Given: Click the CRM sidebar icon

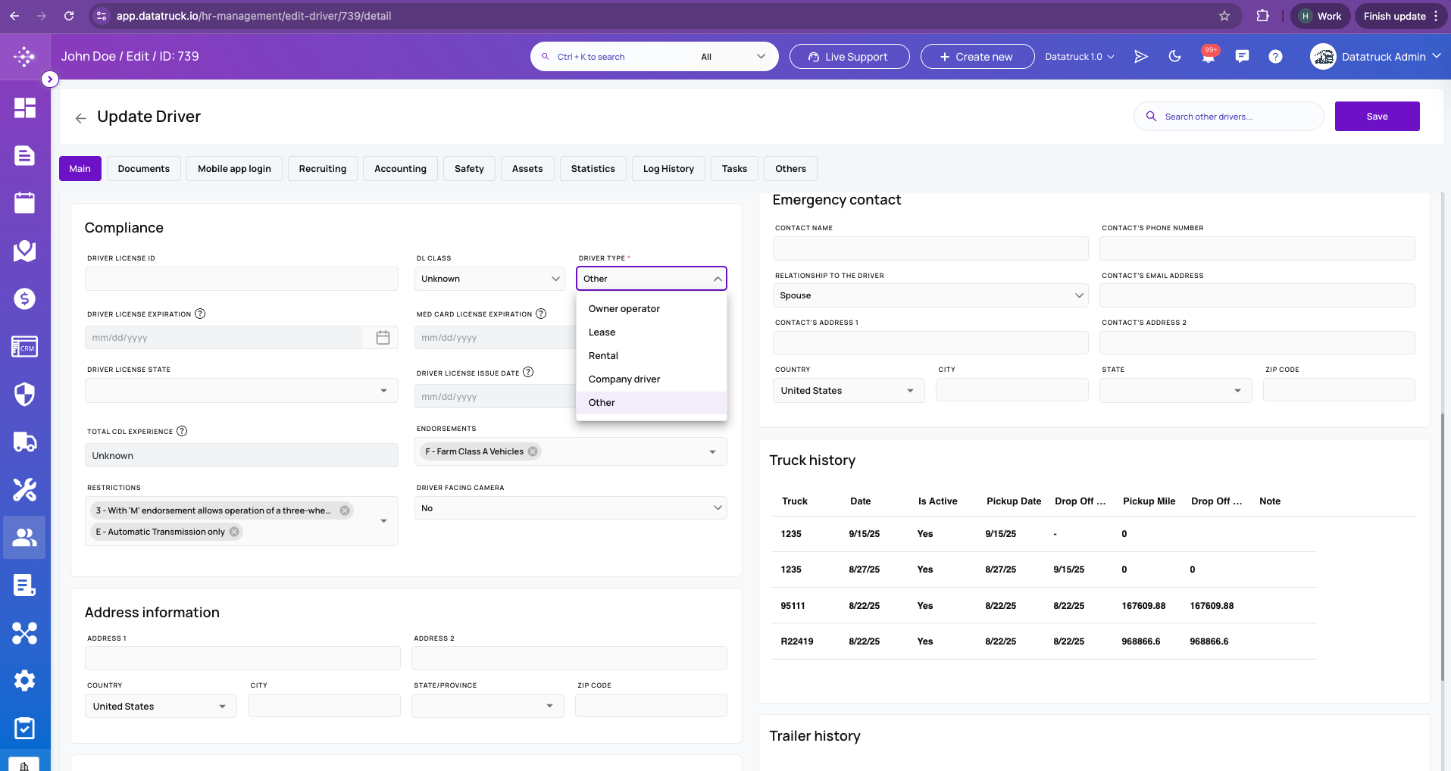Looking at the screenshot, I should [25, 347].
